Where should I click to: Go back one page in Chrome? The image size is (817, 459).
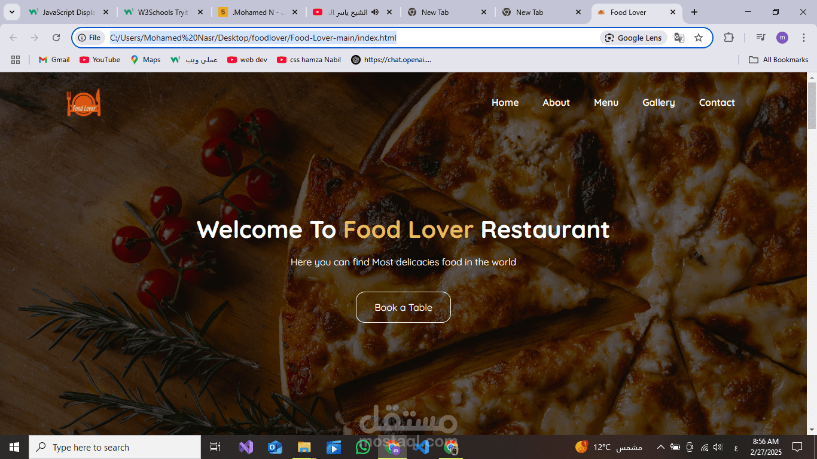point(13,38)
